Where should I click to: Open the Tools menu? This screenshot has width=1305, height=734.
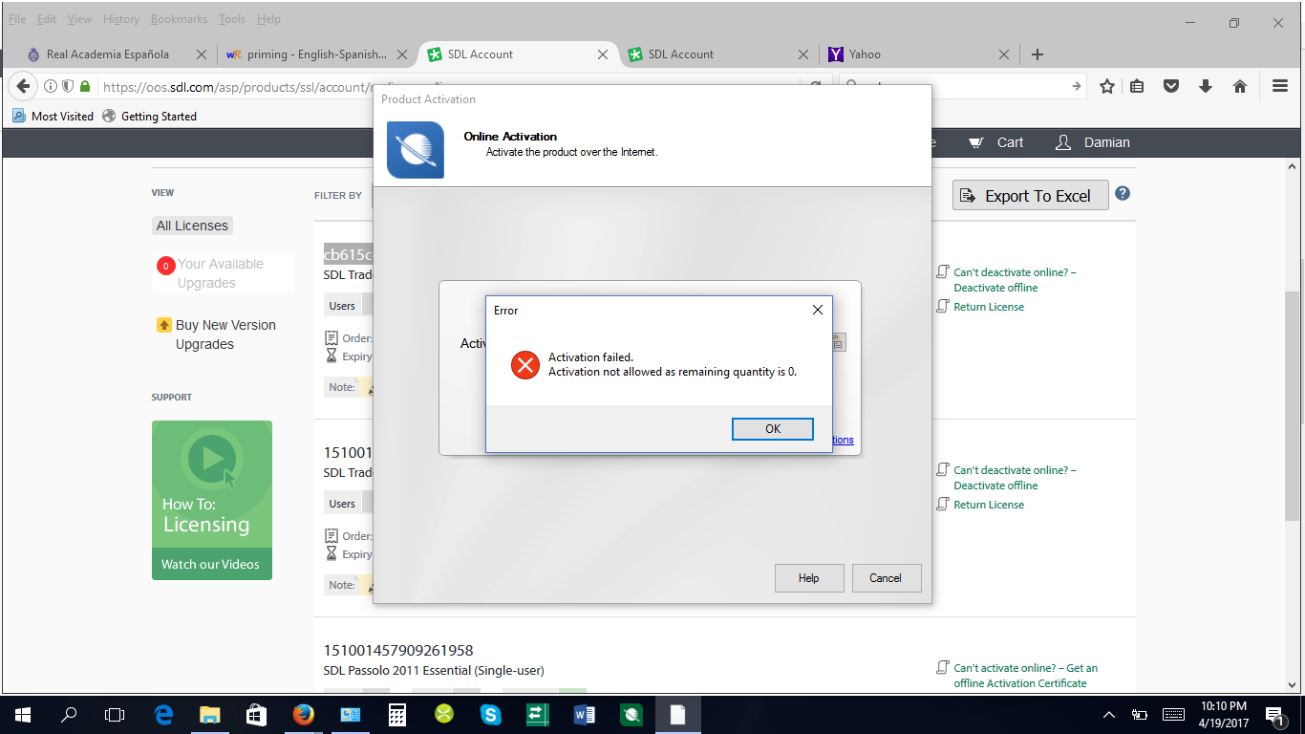coord(232,19)
